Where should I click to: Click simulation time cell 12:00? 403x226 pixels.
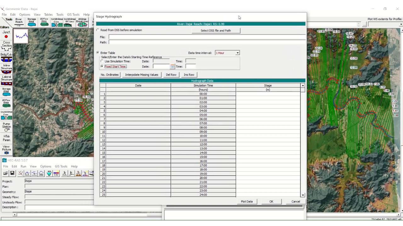[203, 144]
